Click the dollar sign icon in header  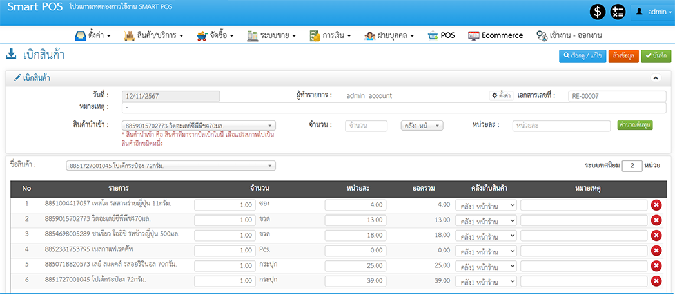(x=598, y=12)
